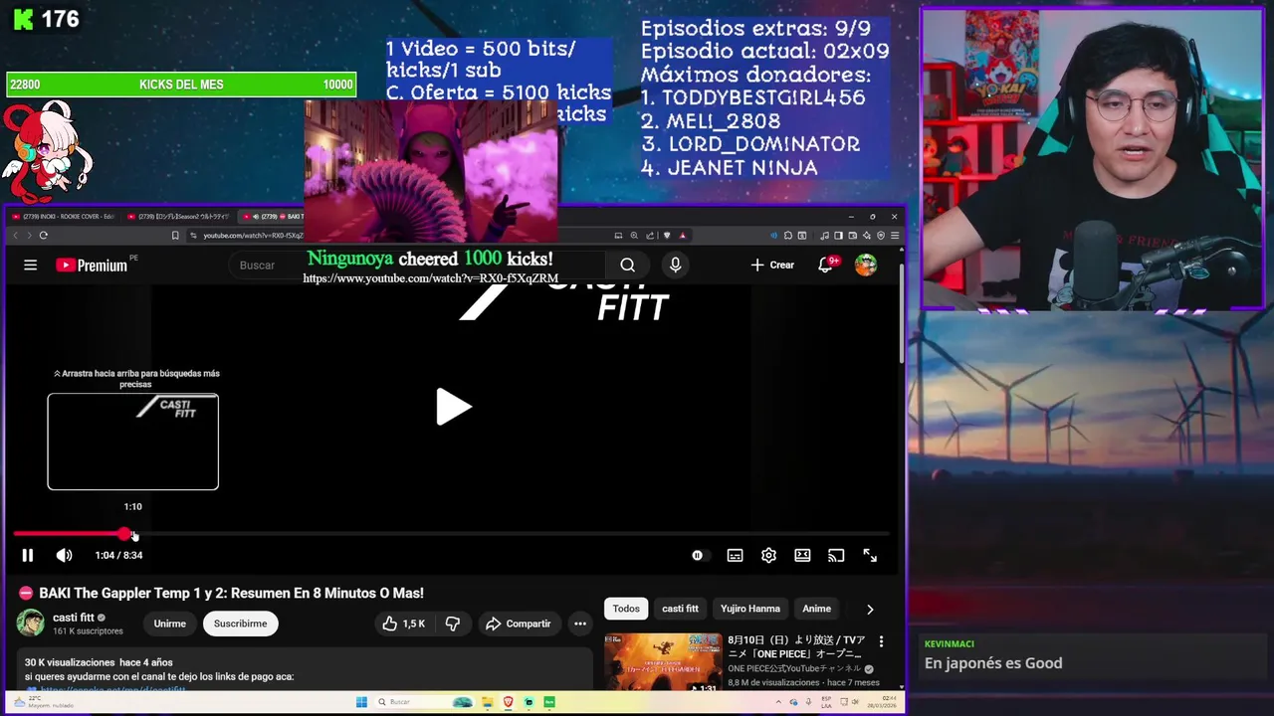Open the YouTube account avatar menu
Image resolution: width=1274 pixels, height=716 pixels.
click(x=866, y=265)
